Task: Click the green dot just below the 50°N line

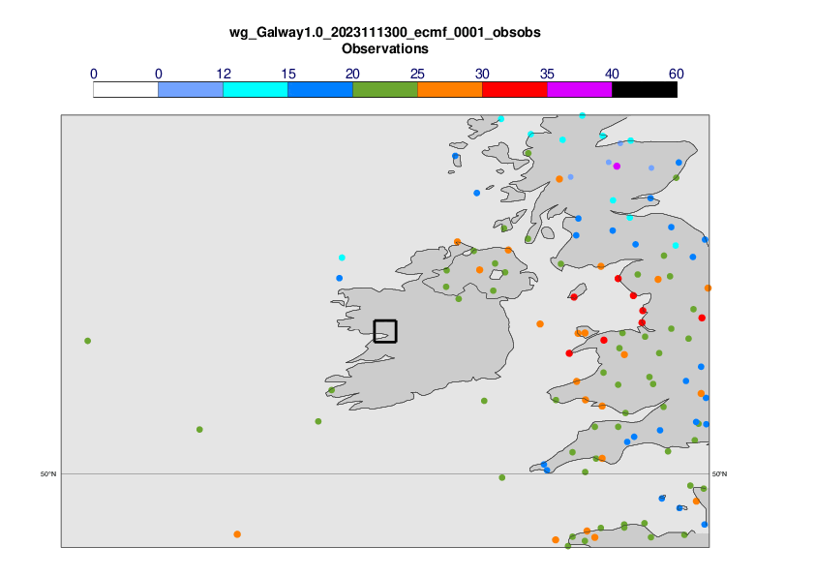Action: click(x=502, y=477)
